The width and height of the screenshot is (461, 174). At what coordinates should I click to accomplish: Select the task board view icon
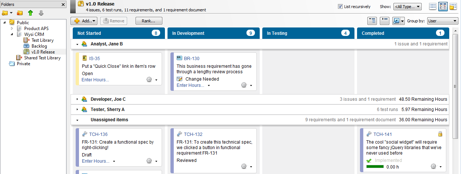[443, 7]
